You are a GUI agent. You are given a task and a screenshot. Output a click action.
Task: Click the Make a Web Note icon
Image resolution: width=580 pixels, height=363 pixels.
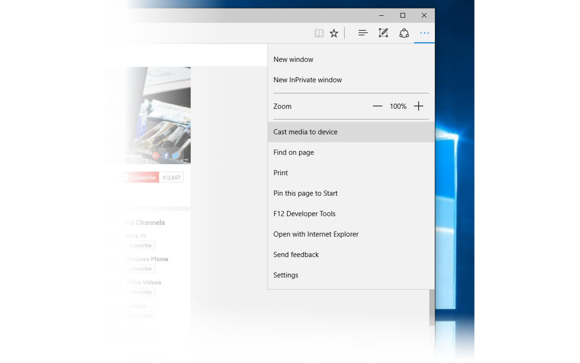pyautogui.click(x=383, y=33)
